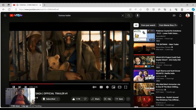Image resolution: width=196 pixels, height=110 pixels.
Task: Click the search magnifier button
Action: [129, 16]
